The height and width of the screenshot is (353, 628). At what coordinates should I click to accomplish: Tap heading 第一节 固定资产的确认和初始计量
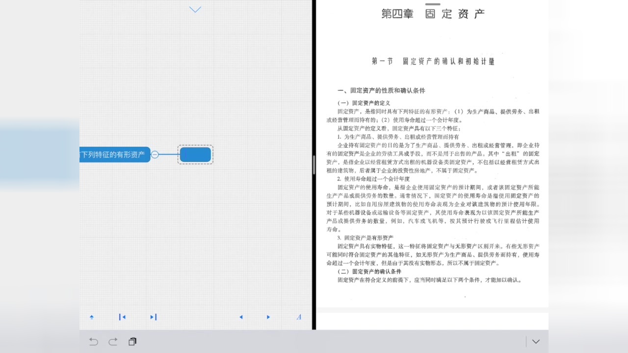click(x=433, y=61)
